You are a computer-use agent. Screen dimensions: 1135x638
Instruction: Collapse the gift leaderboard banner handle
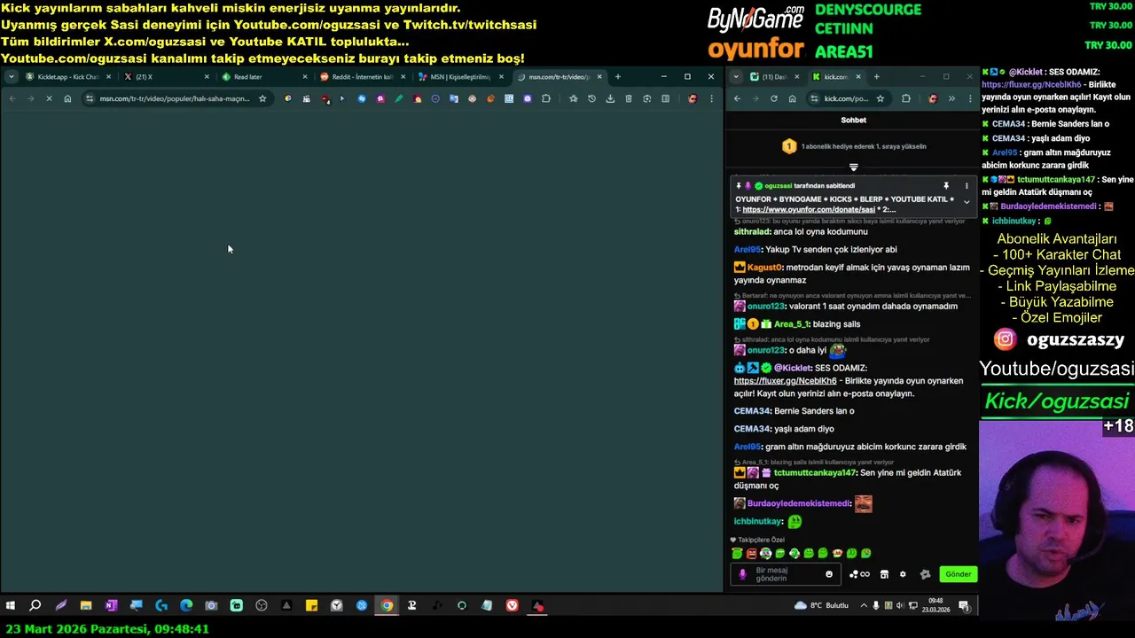pos(854,167)
